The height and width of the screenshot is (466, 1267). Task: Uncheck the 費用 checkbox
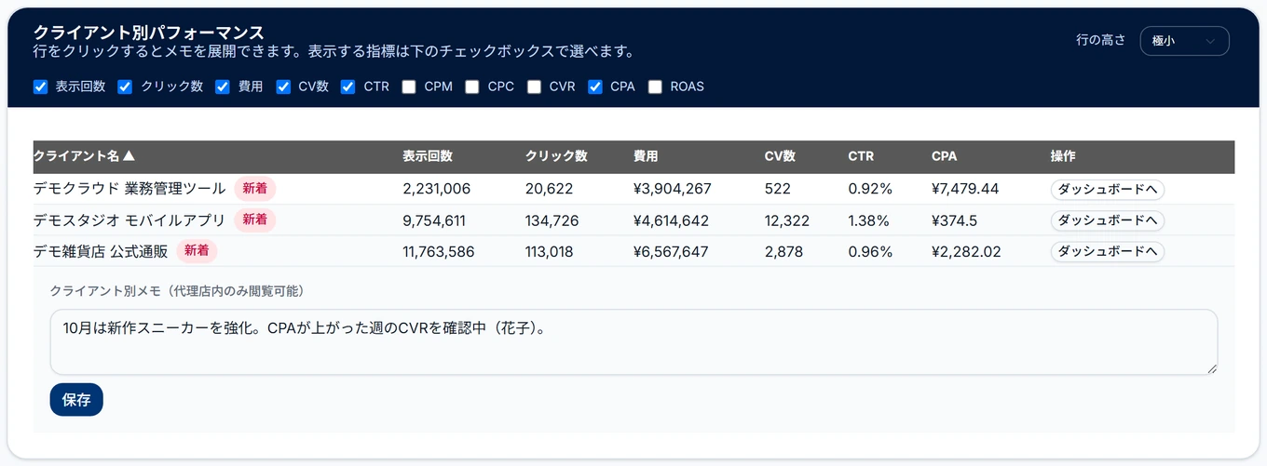point(223,87)
